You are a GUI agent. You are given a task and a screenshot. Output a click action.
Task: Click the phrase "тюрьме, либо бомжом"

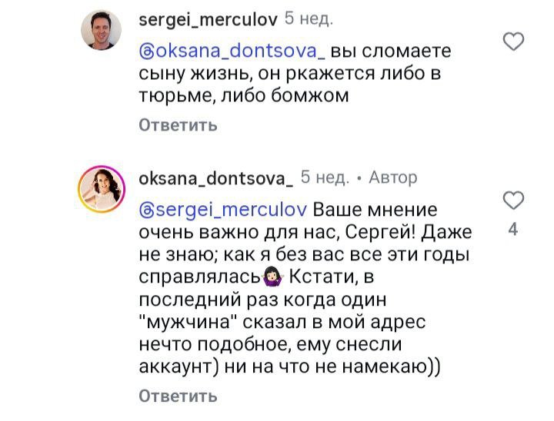[244, 97]
